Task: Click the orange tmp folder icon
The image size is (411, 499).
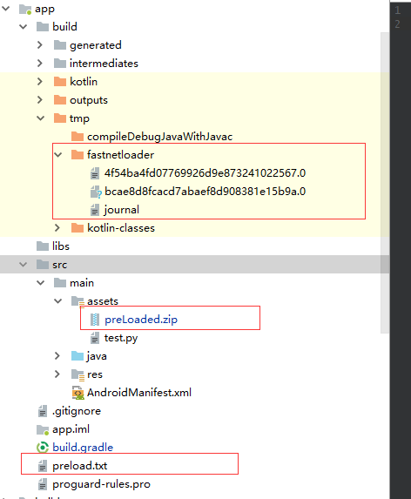Action: pos(60,118)
